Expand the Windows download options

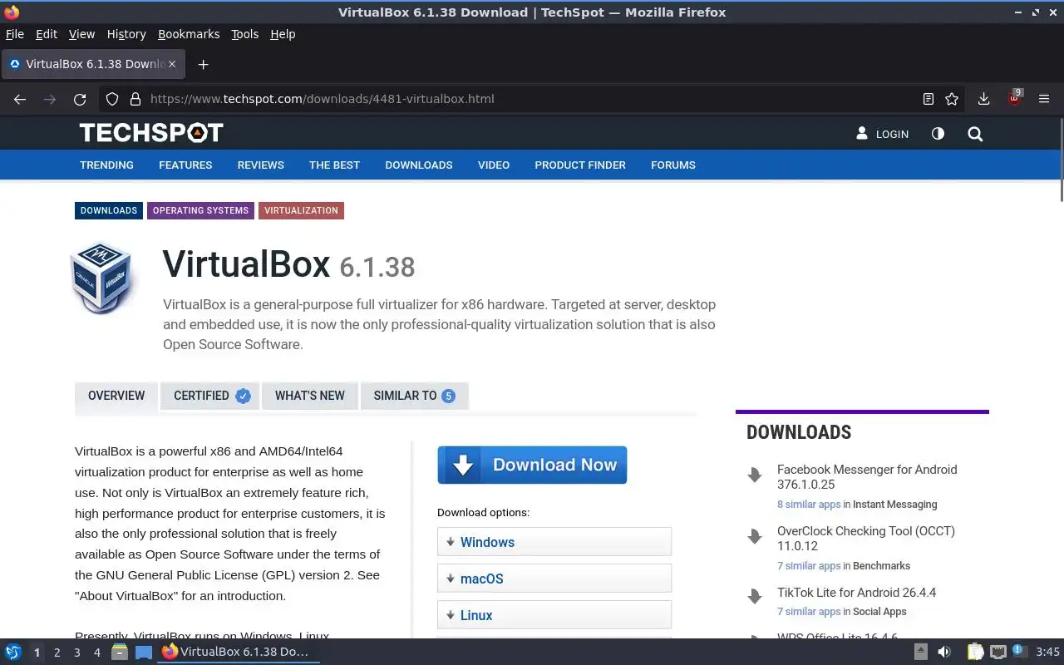pos(554,541)
